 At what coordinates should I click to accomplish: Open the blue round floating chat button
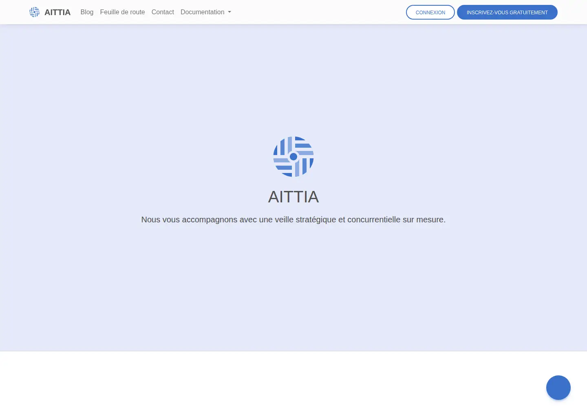(x=558, y=388)
